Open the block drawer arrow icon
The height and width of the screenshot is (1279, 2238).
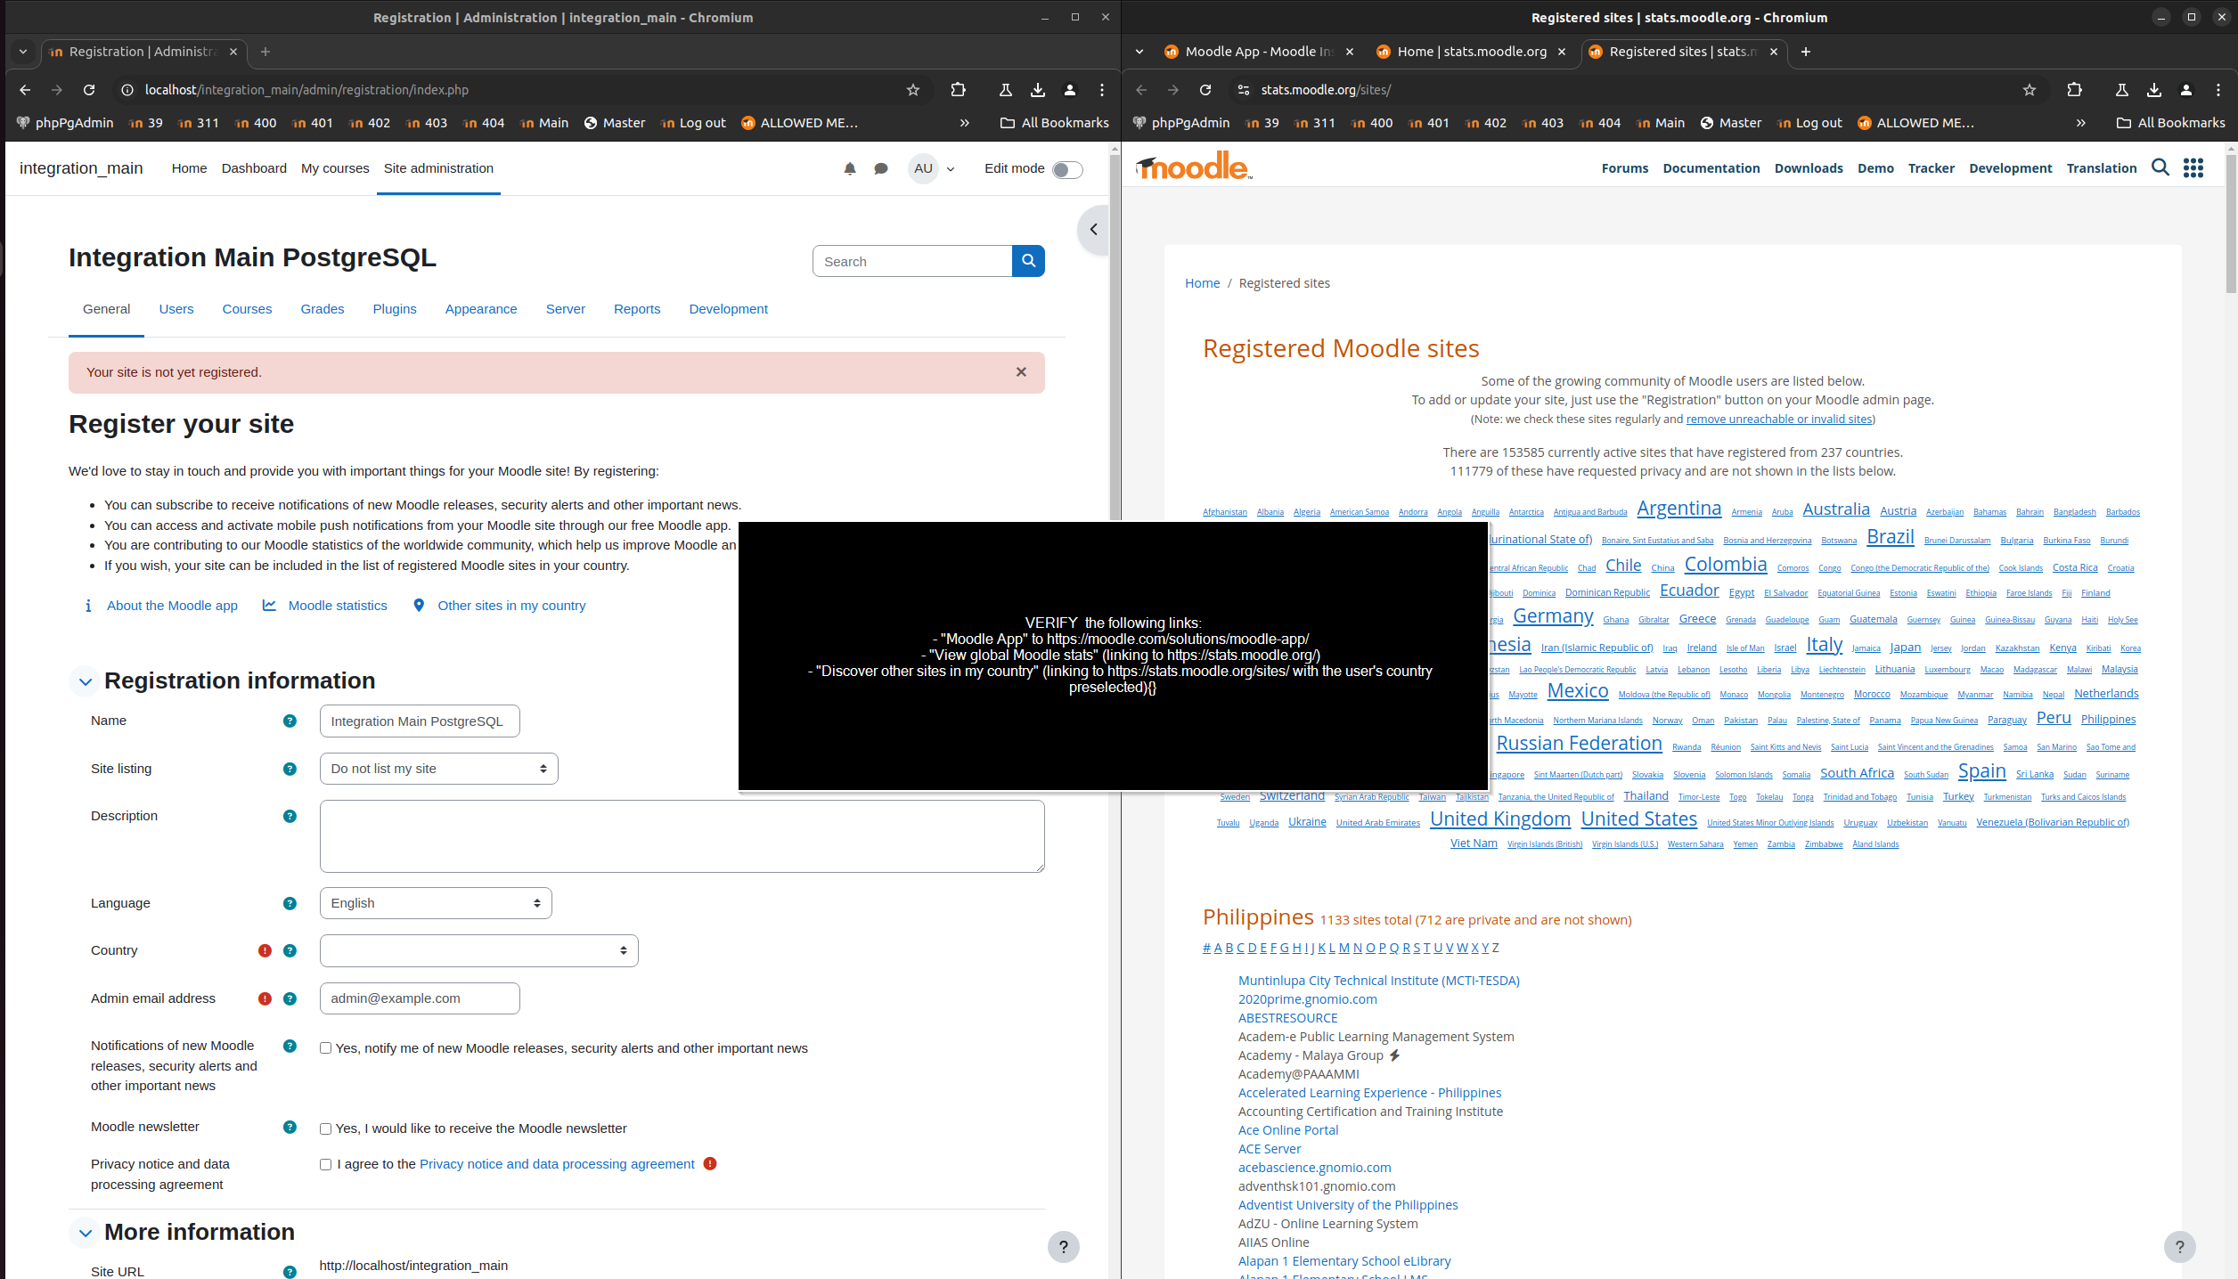(1093, 230)
